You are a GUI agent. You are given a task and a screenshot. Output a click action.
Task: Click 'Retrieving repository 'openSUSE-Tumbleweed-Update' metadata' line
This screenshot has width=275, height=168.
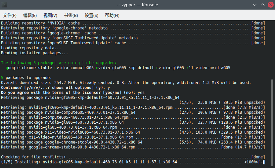tap(133, 38)
